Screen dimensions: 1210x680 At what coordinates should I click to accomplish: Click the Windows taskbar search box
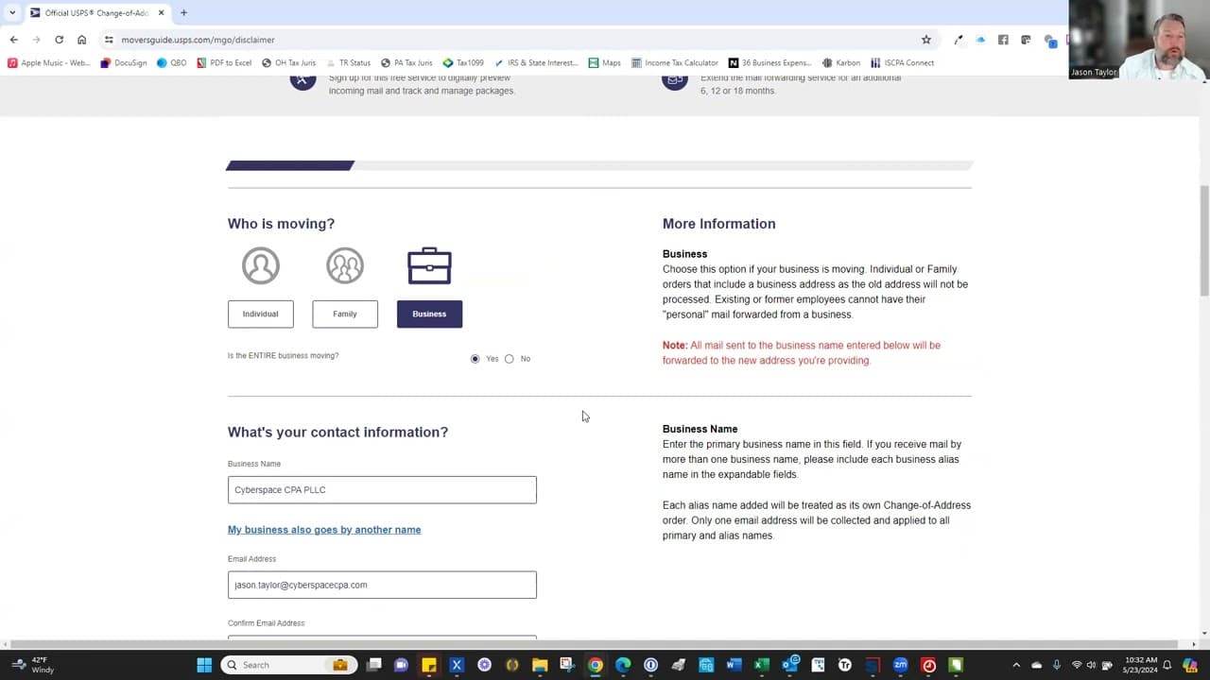[289, 665]
